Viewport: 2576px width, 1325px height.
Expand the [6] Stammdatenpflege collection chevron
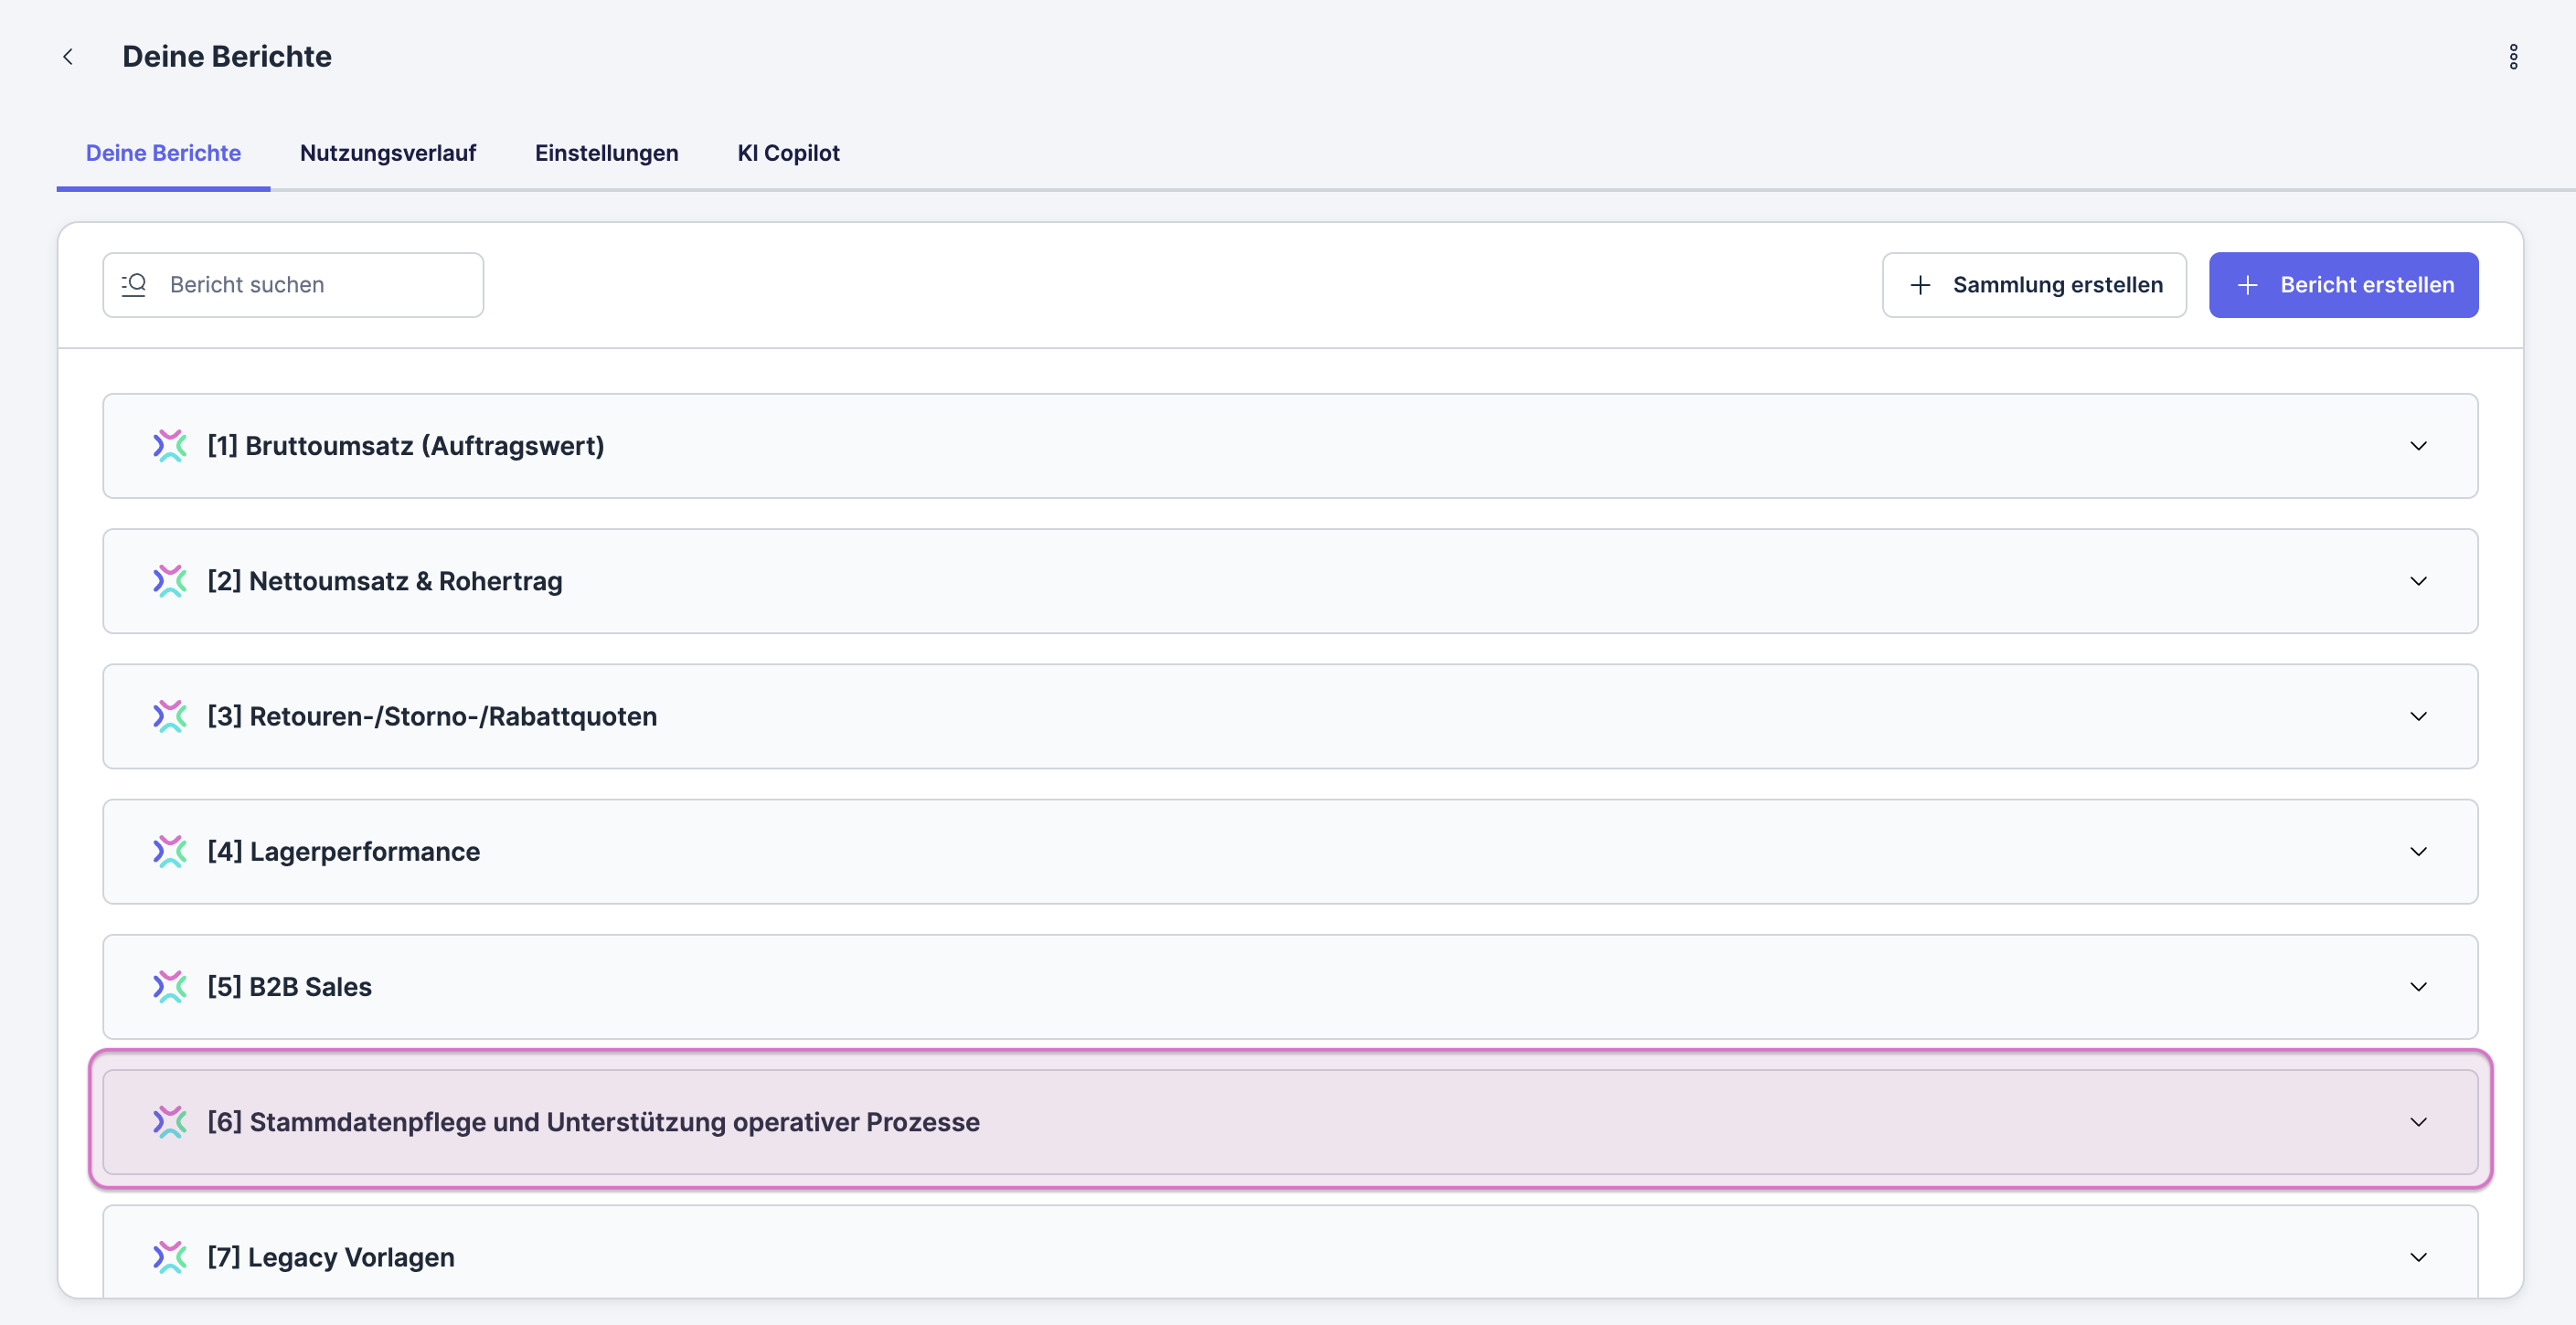pyautogui.click(x=2418, y=1122)
